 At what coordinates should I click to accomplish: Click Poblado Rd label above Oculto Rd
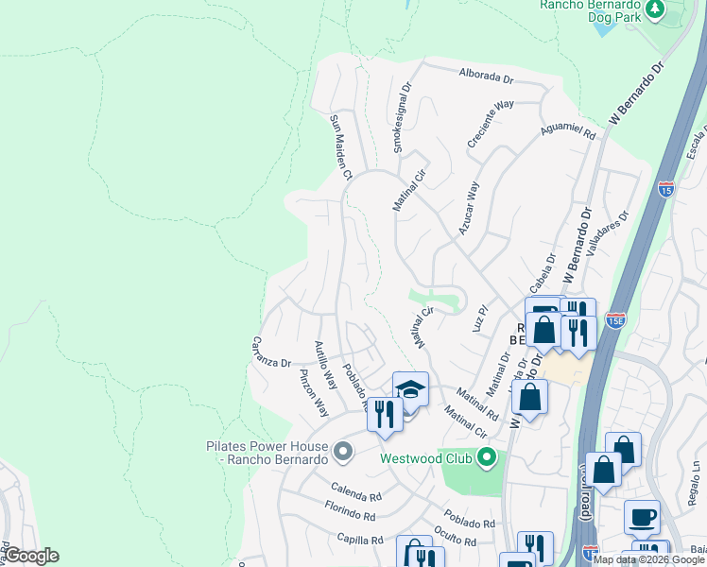(470, 519)
